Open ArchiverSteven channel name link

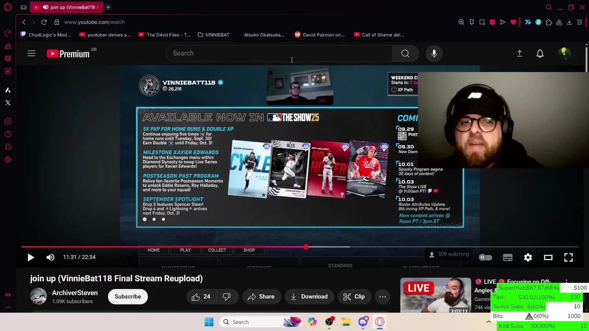tap(75, 293)
